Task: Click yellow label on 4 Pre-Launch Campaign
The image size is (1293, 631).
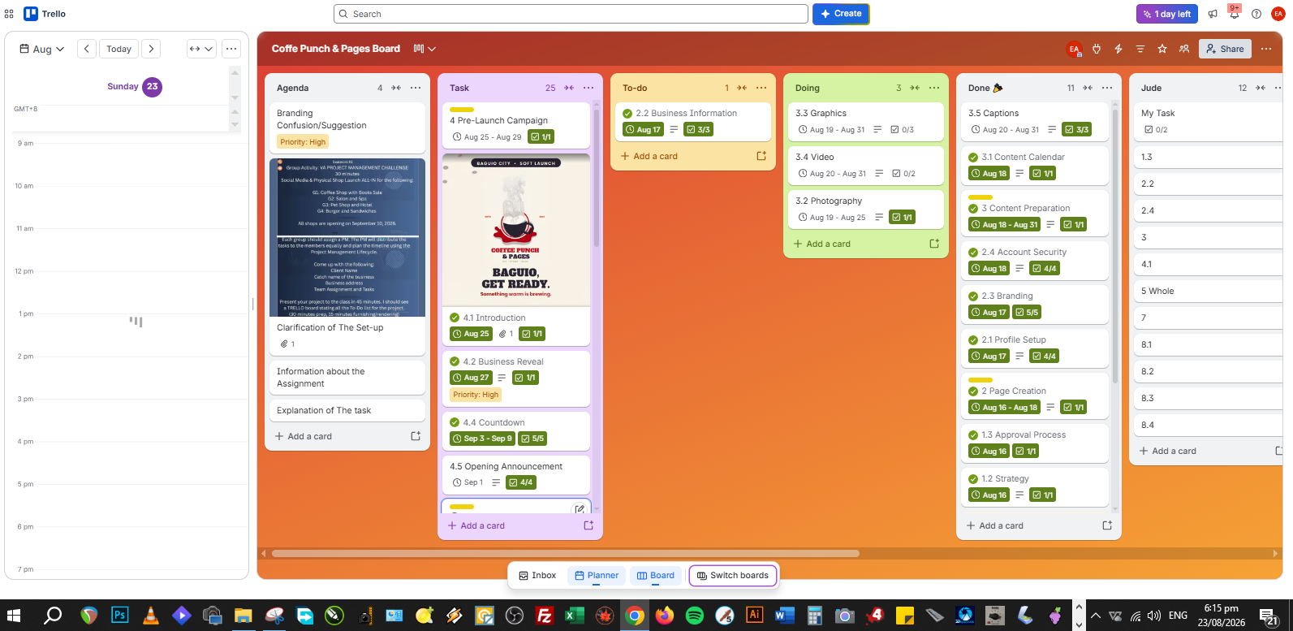Action: click(462, 110)
